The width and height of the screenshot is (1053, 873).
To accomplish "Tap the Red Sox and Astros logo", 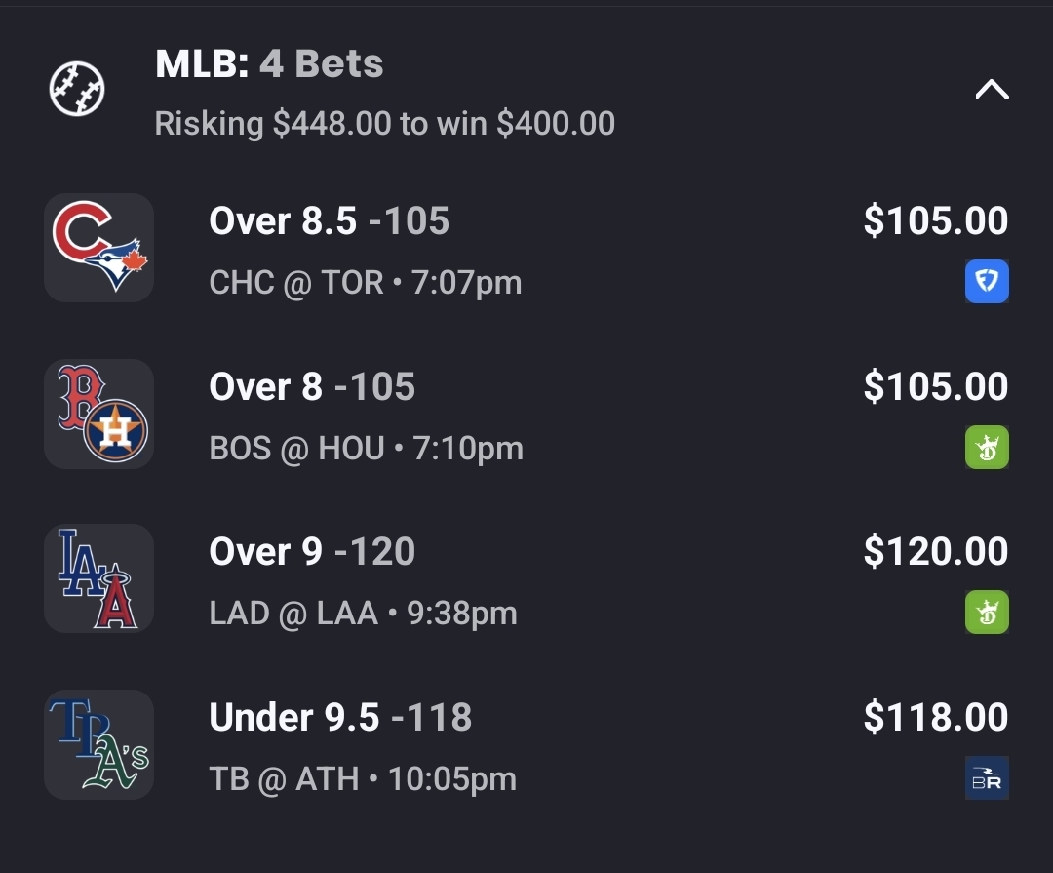I will coord(98,414).
